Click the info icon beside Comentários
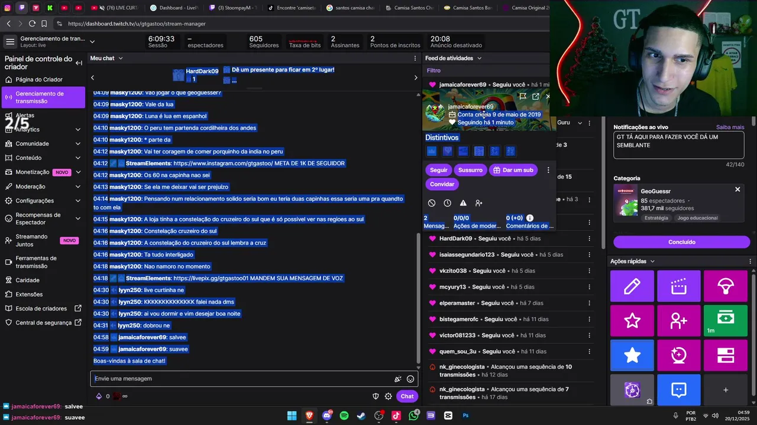Viewport: 757px width, 425px height. click(530, 218)
